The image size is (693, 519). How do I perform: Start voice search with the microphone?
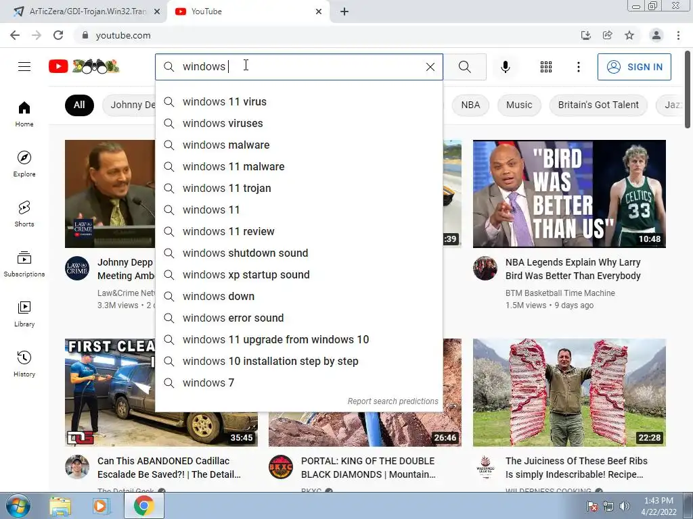505,67
